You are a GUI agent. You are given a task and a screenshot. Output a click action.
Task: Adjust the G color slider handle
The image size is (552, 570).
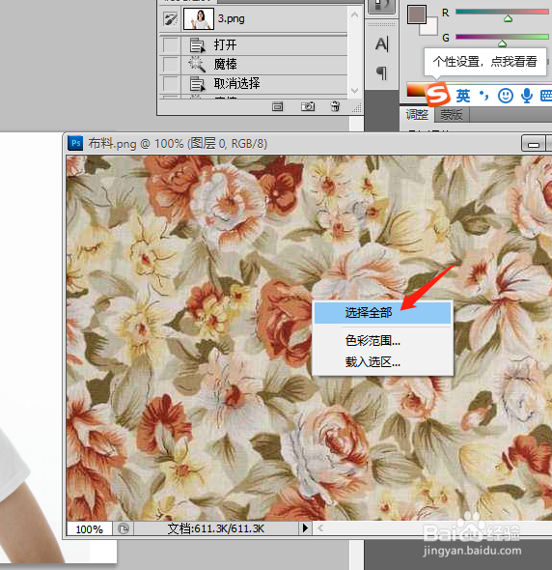tap(502, 43)
